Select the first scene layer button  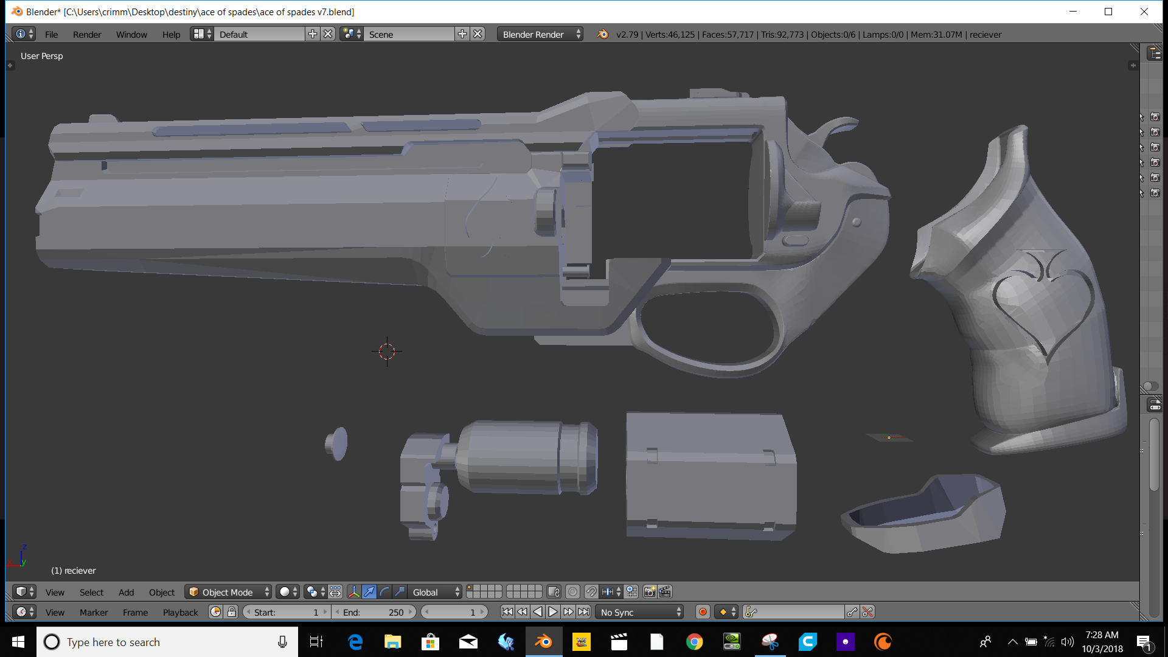(x=470, y=588)
